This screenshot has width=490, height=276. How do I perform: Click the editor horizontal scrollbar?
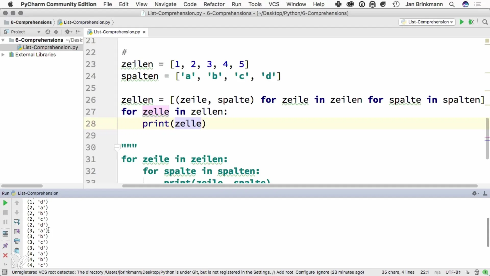coord(300,186)
